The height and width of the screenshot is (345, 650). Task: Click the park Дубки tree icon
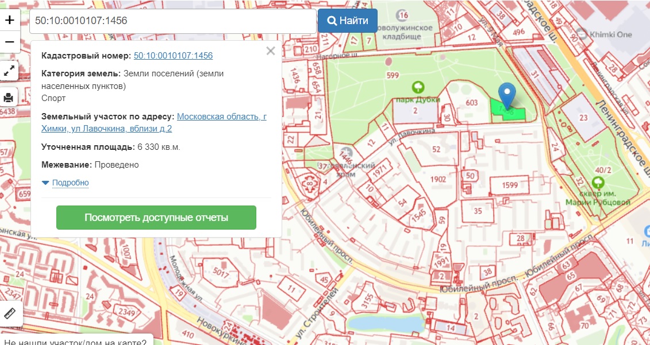point(418,87)
